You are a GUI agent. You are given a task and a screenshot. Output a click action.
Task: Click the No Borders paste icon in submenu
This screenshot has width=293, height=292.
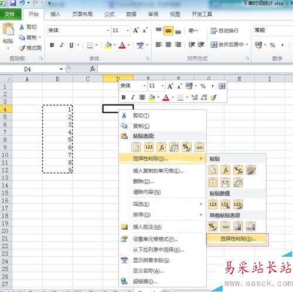click(213, 183)
